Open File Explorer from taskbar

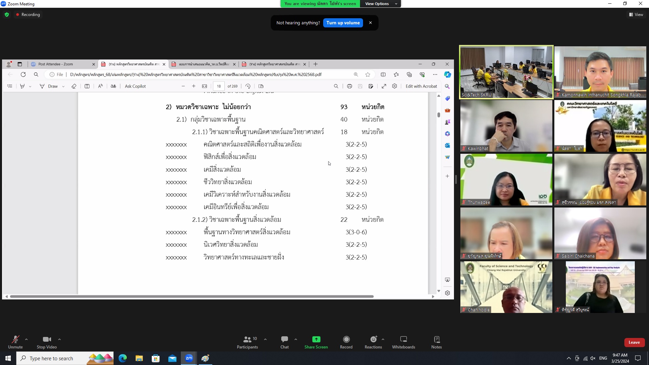coord(139,358)
